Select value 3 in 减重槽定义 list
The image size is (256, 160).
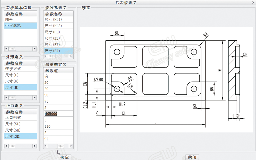pos(59,120)
